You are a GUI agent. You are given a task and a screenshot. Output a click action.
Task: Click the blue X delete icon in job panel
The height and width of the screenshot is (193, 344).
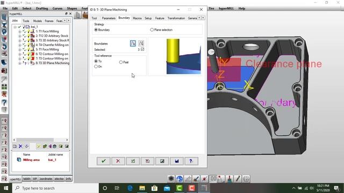coord(20,146)
